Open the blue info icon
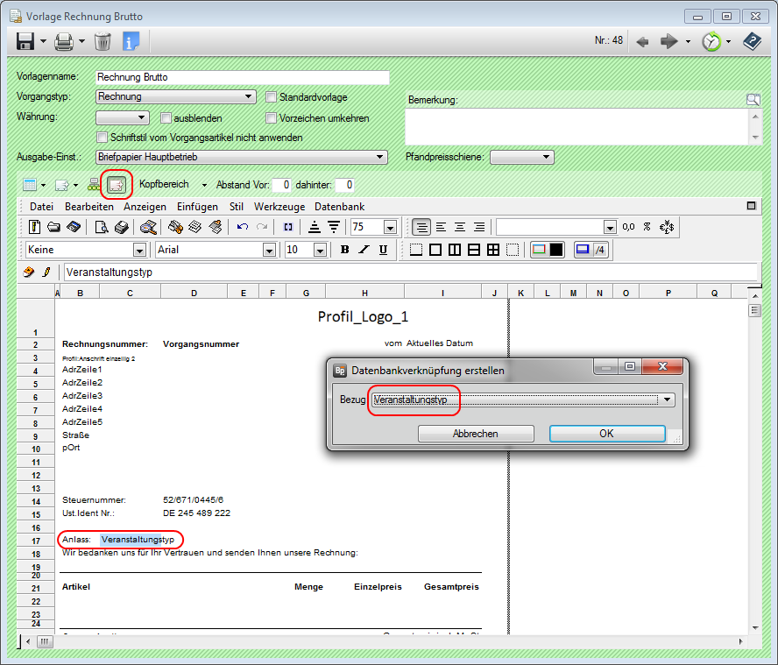 (x=131, y=41)
